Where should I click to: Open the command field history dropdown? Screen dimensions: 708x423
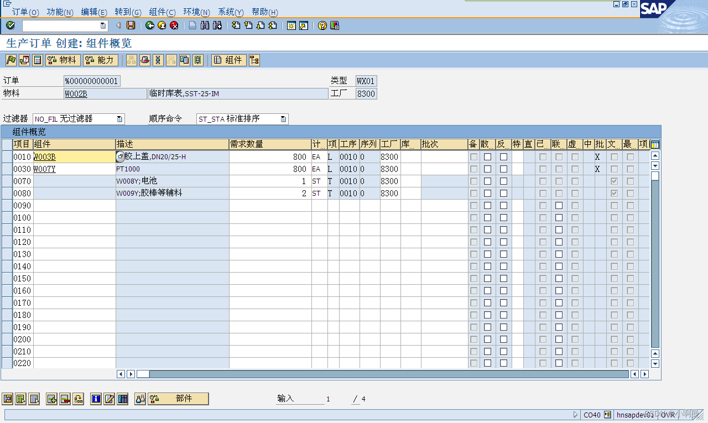[102, 25]
